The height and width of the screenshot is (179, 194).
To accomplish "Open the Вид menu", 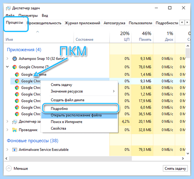I will pos(45,16).
